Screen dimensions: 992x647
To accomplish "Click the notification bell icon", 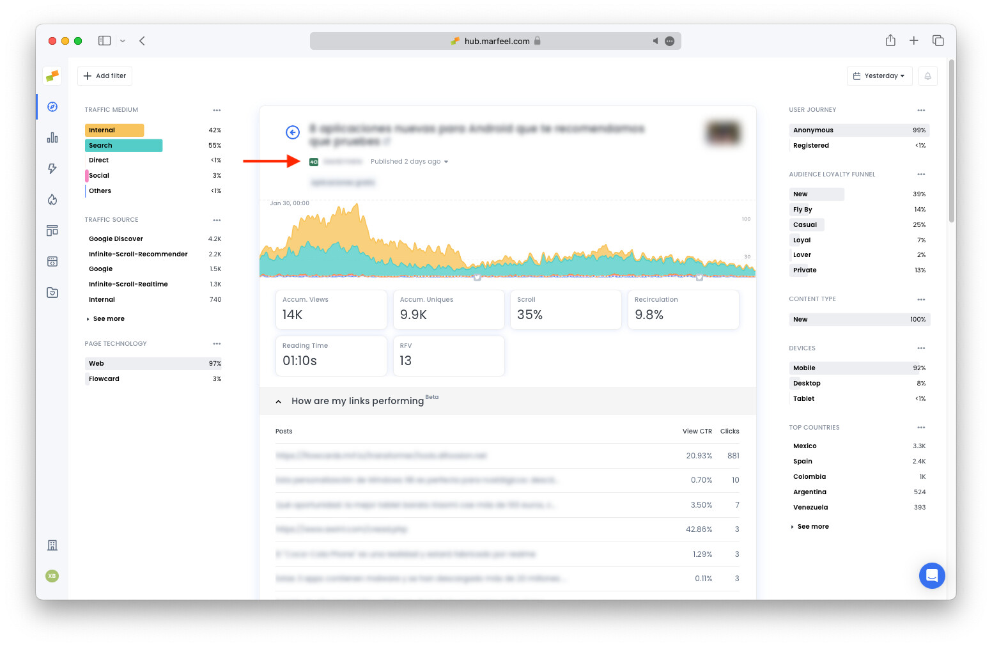I will (x=927, y=76).
